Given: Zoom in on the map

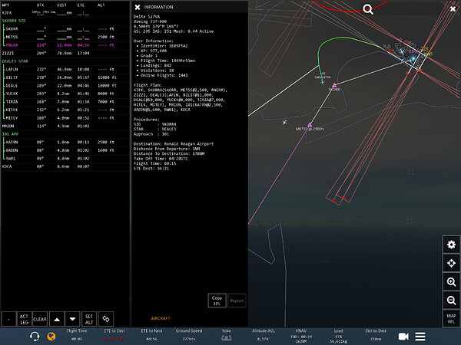Looking at the screenshot, I should click(451, 282).
